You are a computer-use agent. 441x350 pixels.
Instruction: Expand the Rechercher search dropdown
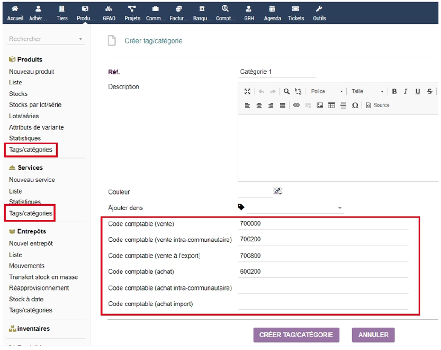[x=80, y=39]
